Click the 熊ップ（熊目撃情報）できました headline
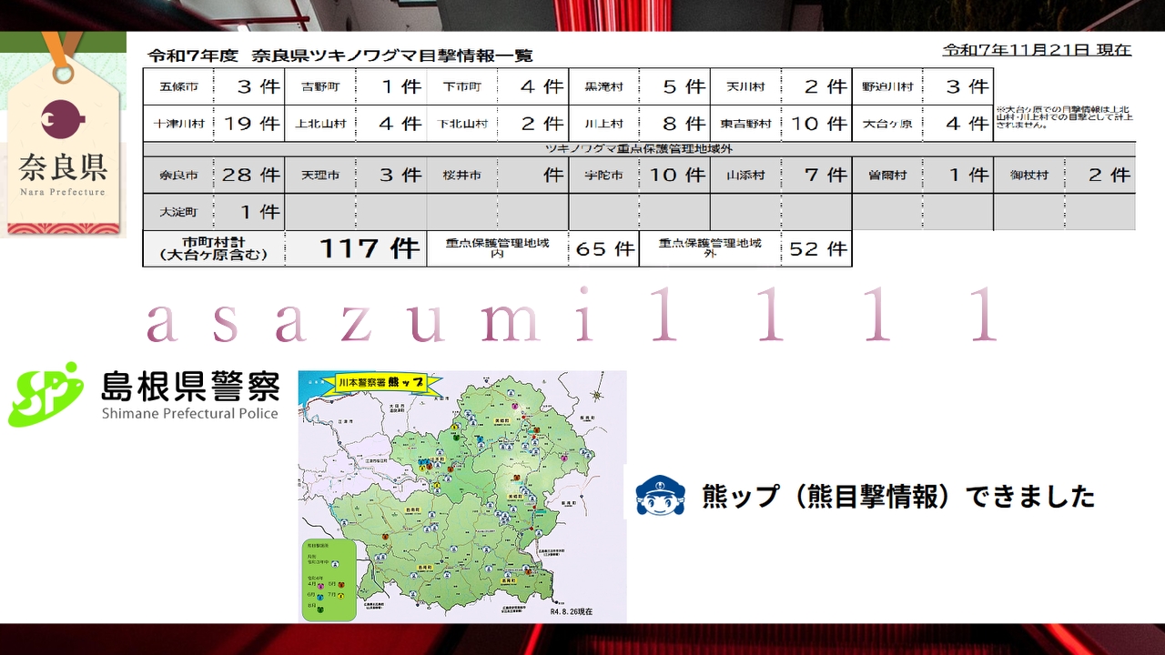Screen dimensions: 1165x655 (898, 497)
